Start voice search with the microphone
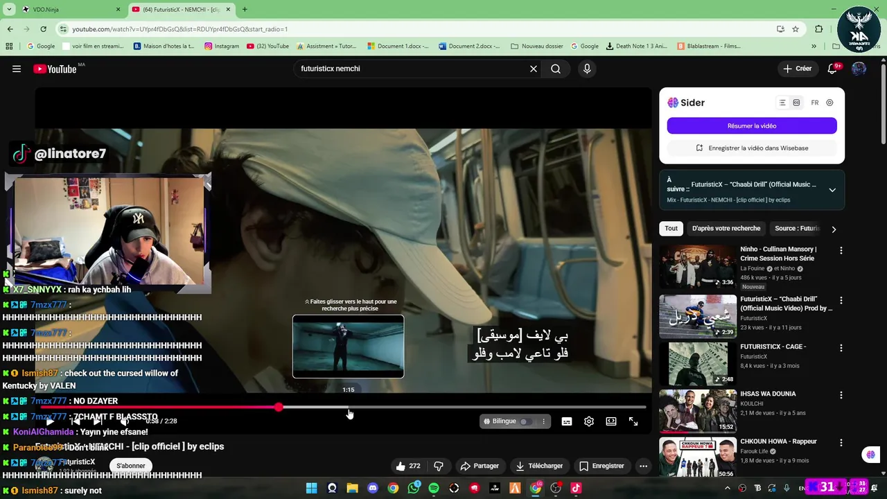Viewport: 887px width, 499px height. click(x=587, y=69)
